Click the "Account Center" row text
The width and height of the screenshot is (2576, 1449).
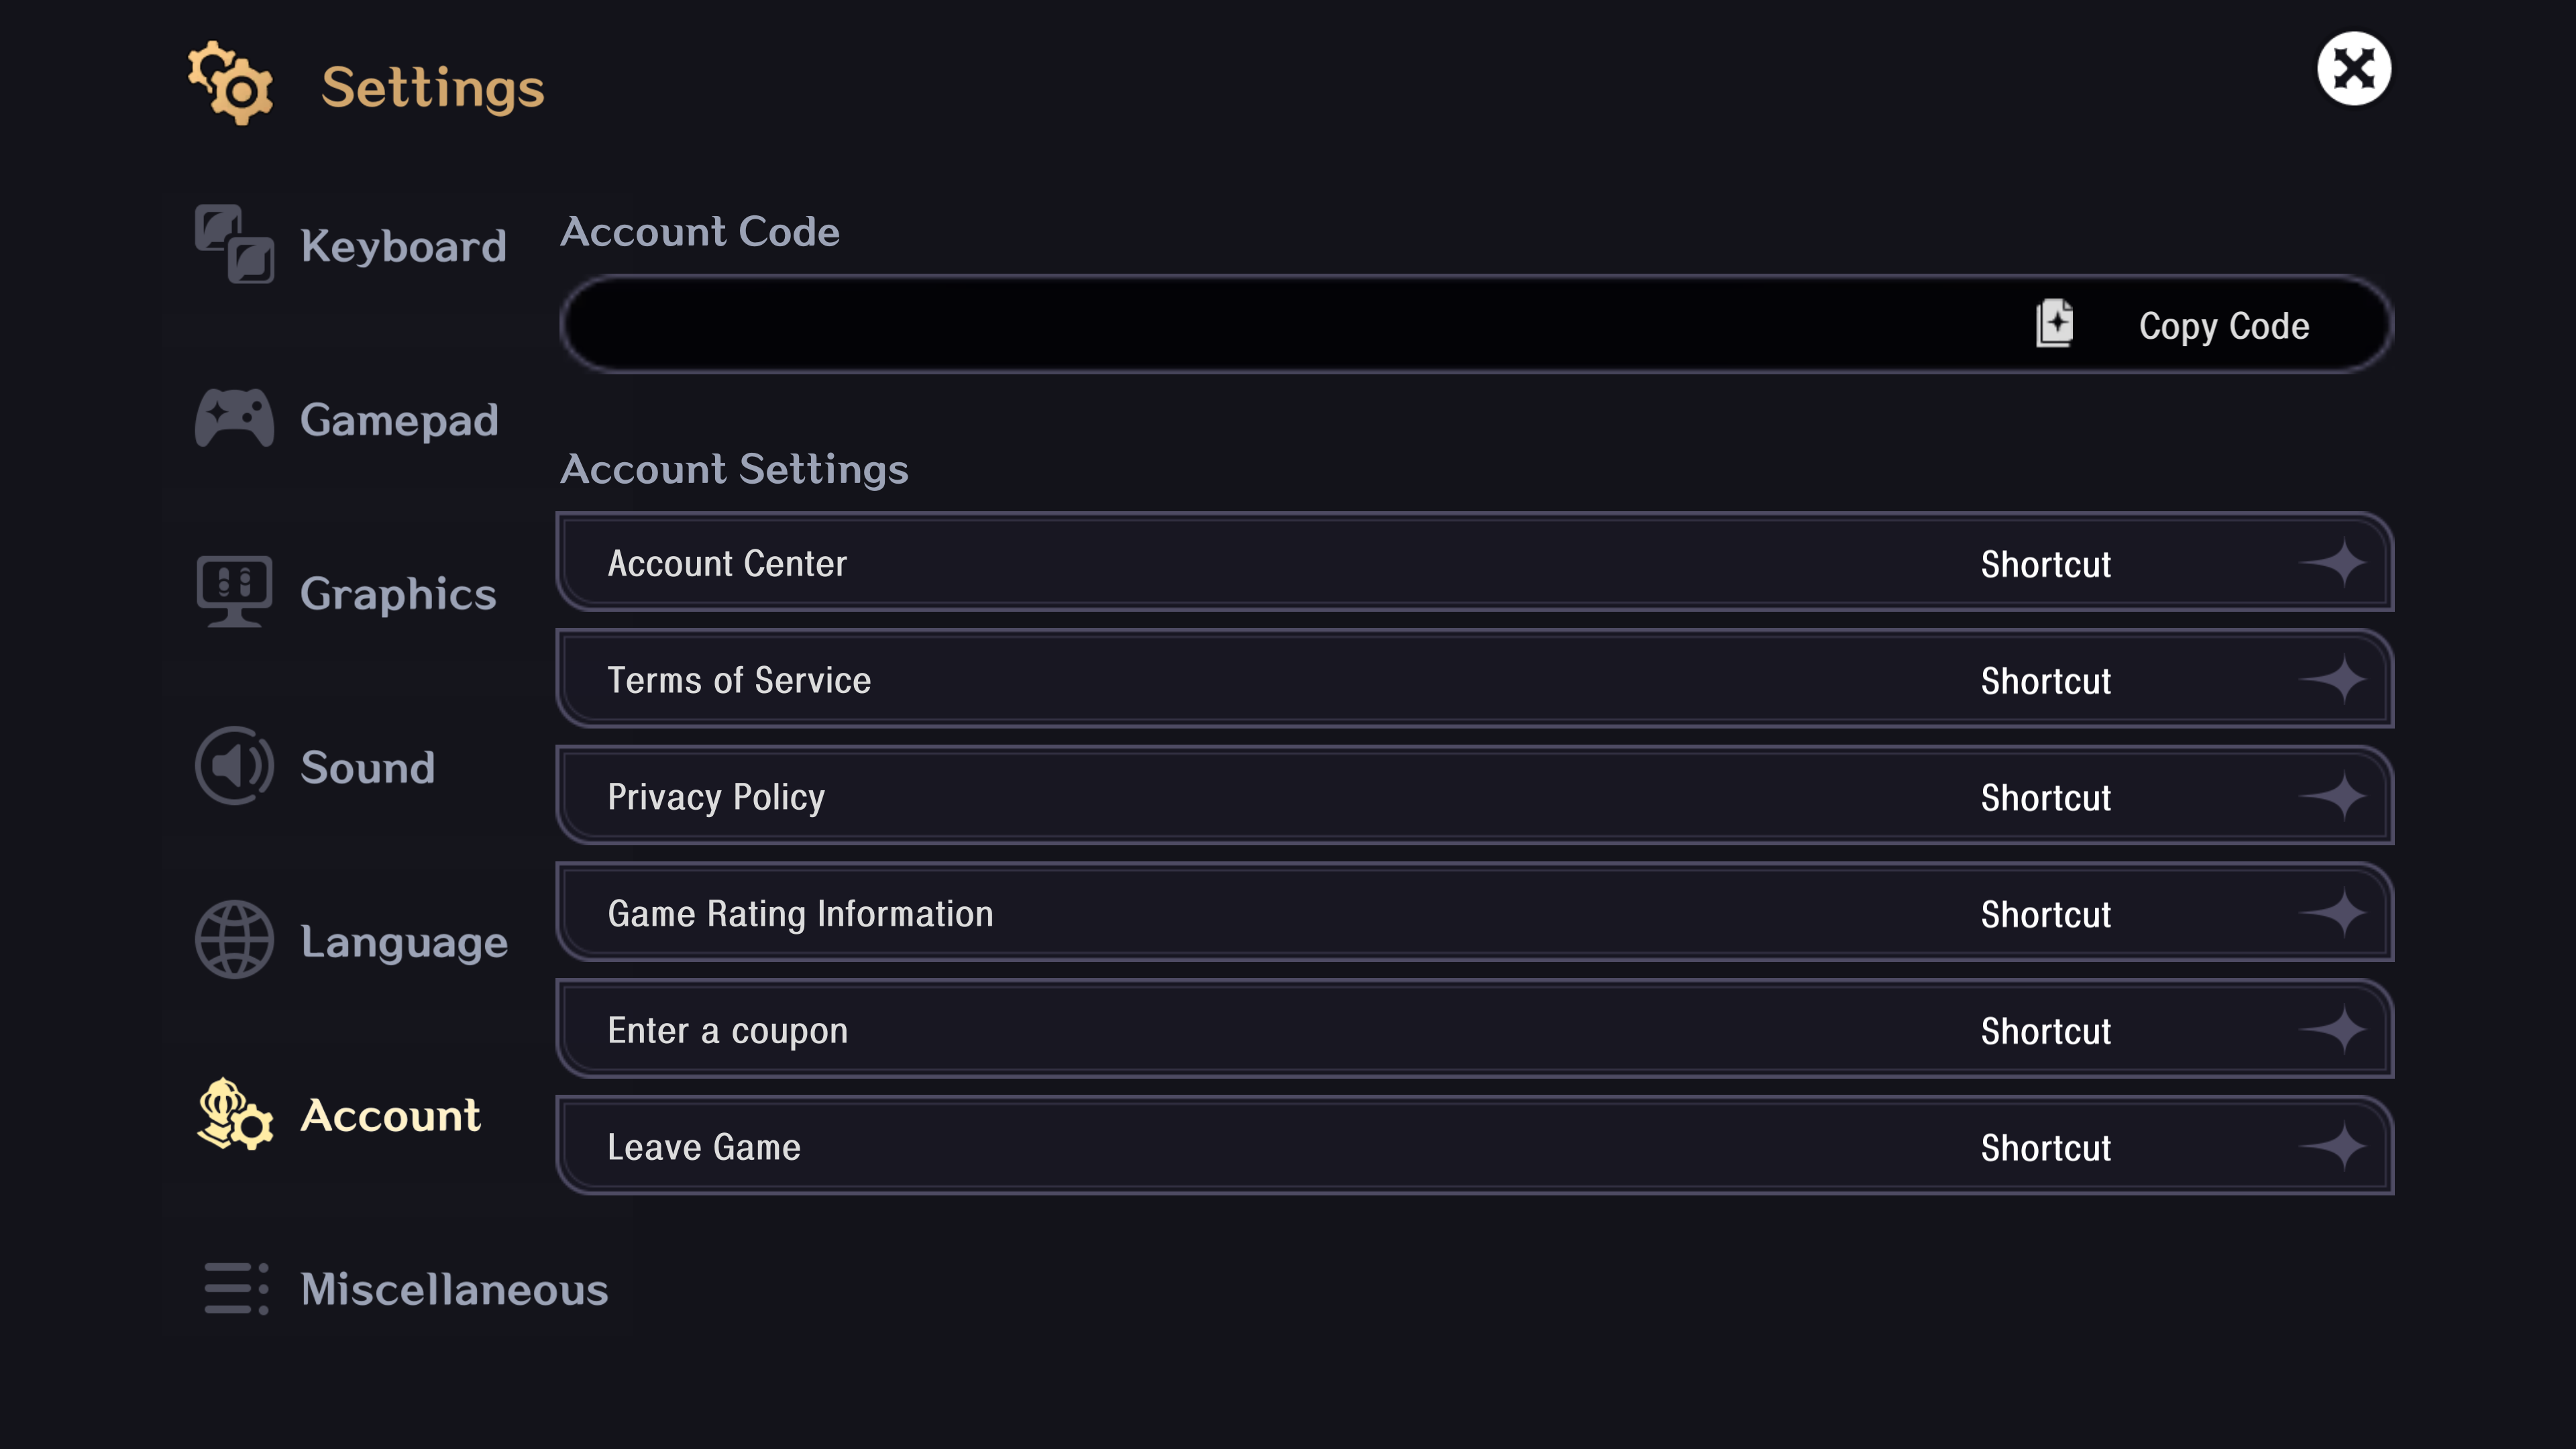pyautogui.click(x=727, y=563)
